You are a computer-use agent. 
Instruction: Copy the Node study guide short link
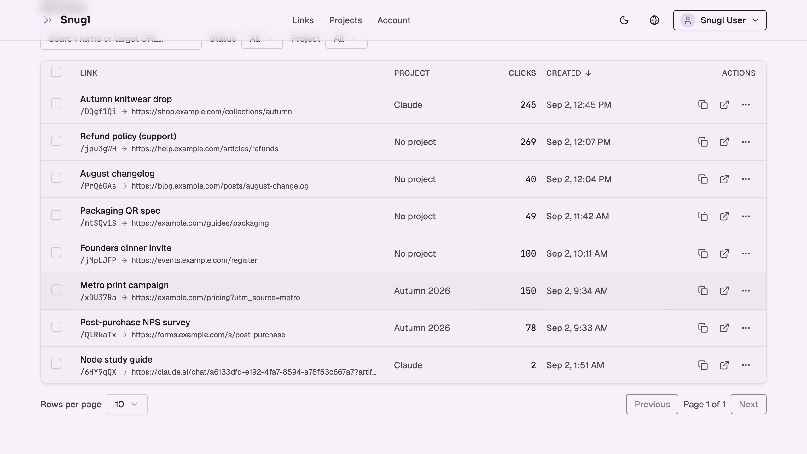point(703,365)
